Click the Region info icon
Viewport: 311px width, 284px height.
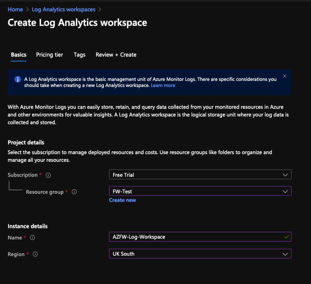pos(35,254)
